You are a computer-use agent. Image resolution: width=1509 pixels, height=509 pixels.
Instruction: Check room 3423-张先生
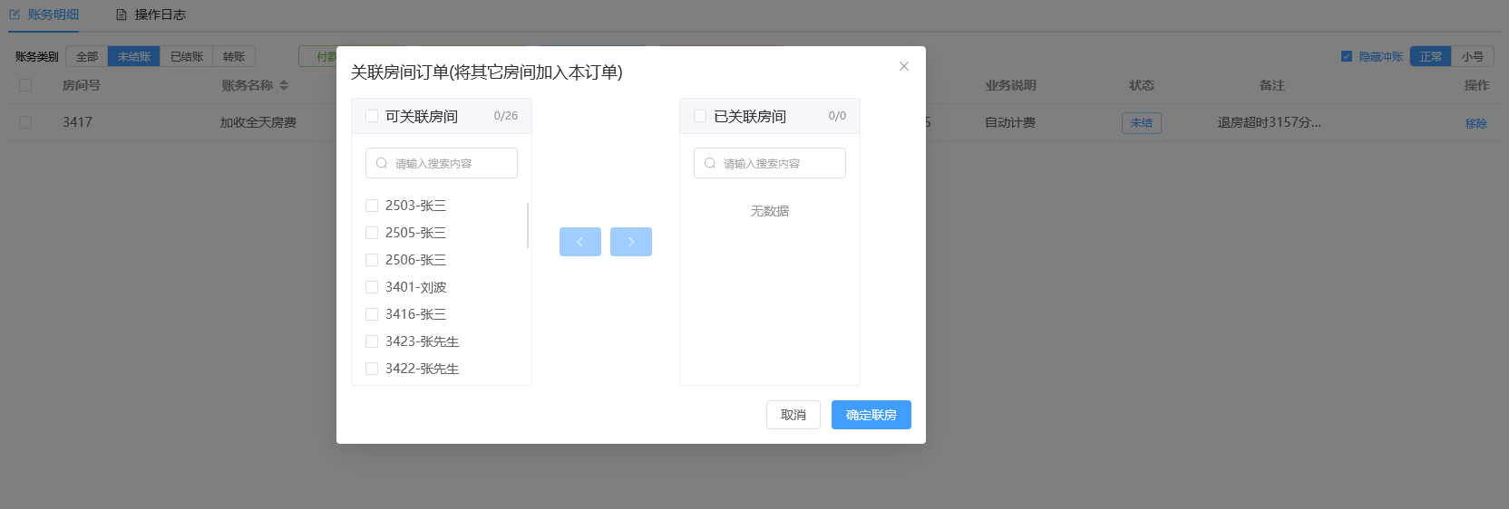tap(372, 341)
